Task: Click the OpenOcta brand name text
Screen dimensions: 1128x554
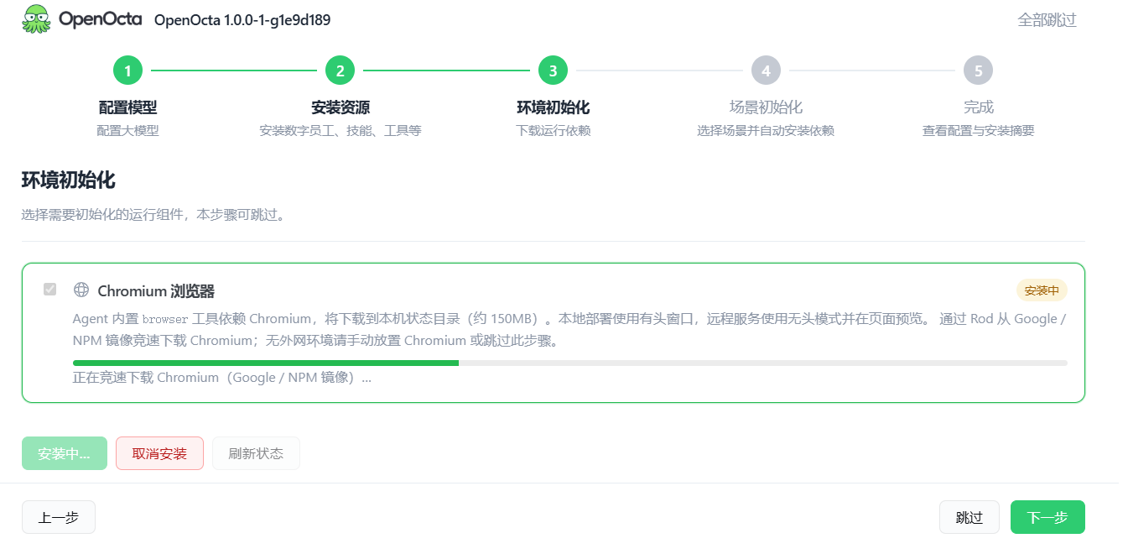Action: 100,18
